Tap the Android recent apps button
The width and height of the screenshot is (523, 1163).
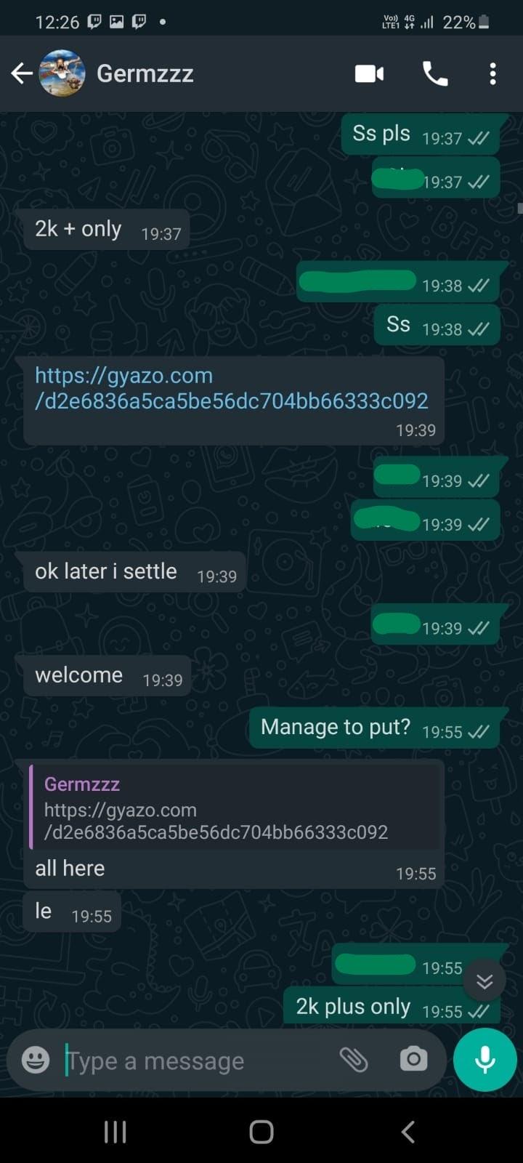(115, 1131)
